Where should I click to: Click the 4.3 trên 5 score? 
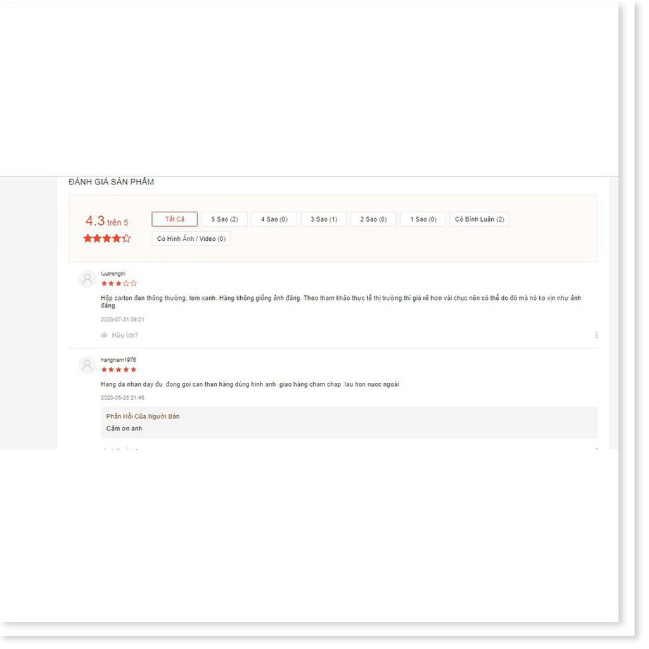click(x=106, y=221)
